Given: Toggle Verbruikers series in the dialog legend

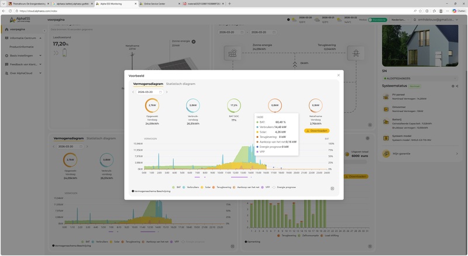Looking at the screenshot, I should click(191, 187).
